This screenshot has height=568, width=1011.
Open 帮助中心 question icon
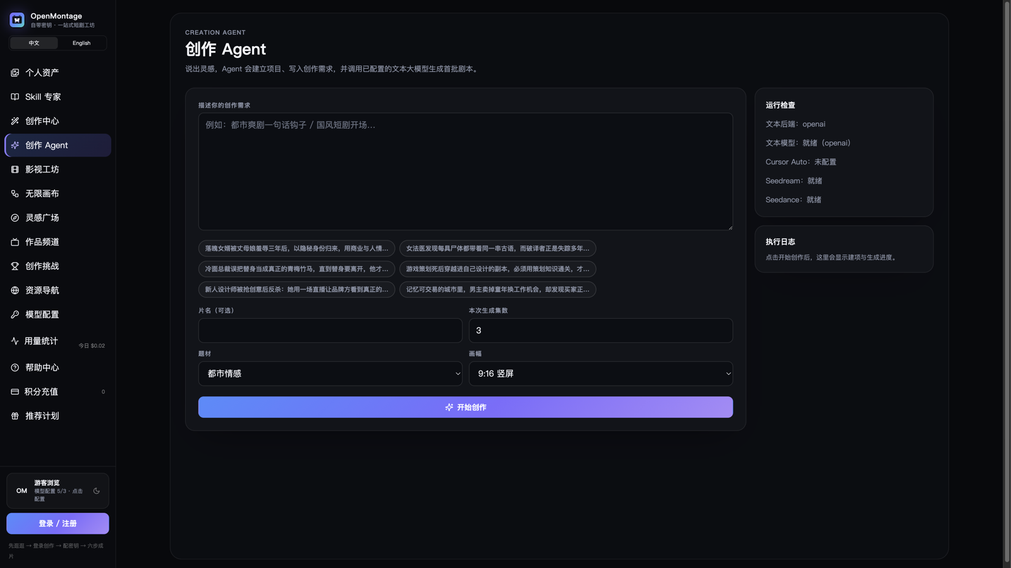click(x=15, y=367)
